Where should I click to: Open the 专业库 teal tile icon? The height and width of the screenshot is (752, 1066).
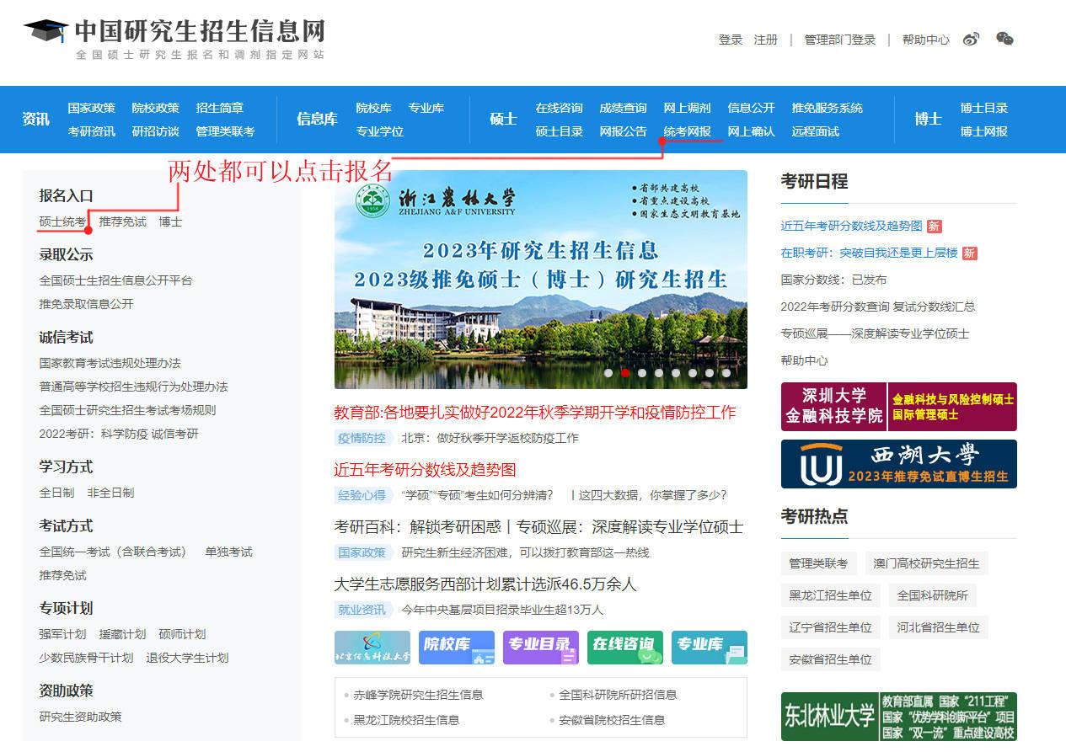[710, 648]
